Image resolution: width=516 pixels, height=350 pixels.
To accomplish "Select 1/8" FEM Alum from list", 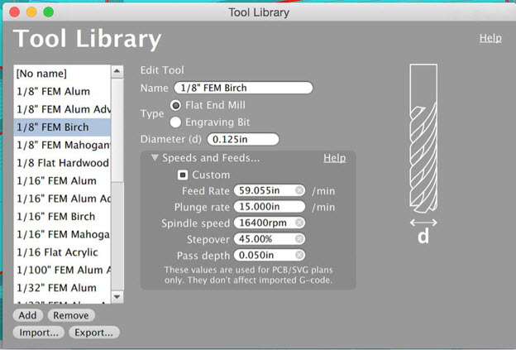I will (x=53, y=91).
